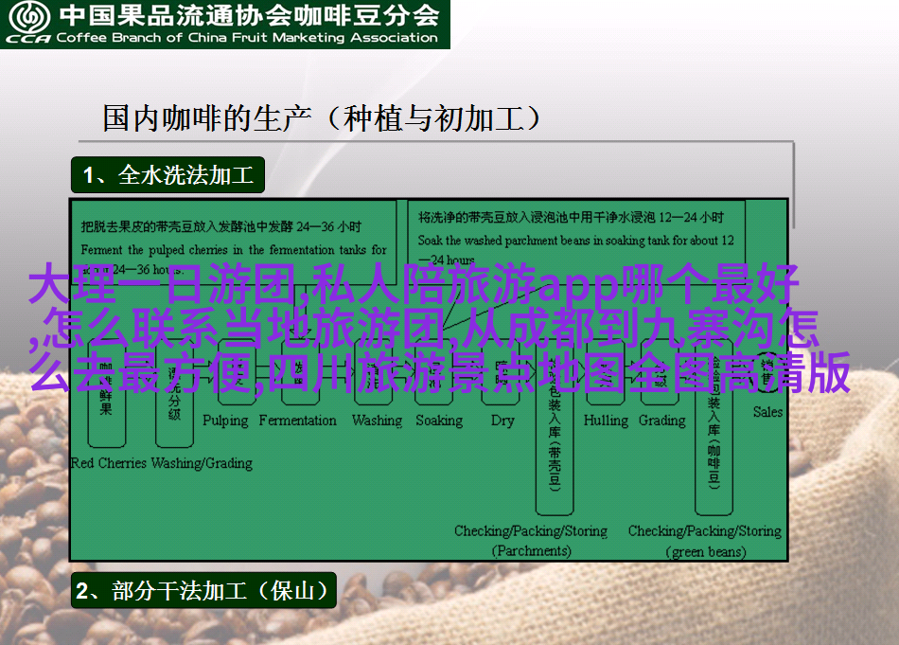Image resolution: width=899 pixels, height=645 pixels.
Task: Click the 'Dry' step label
Action: click(502, 421)
